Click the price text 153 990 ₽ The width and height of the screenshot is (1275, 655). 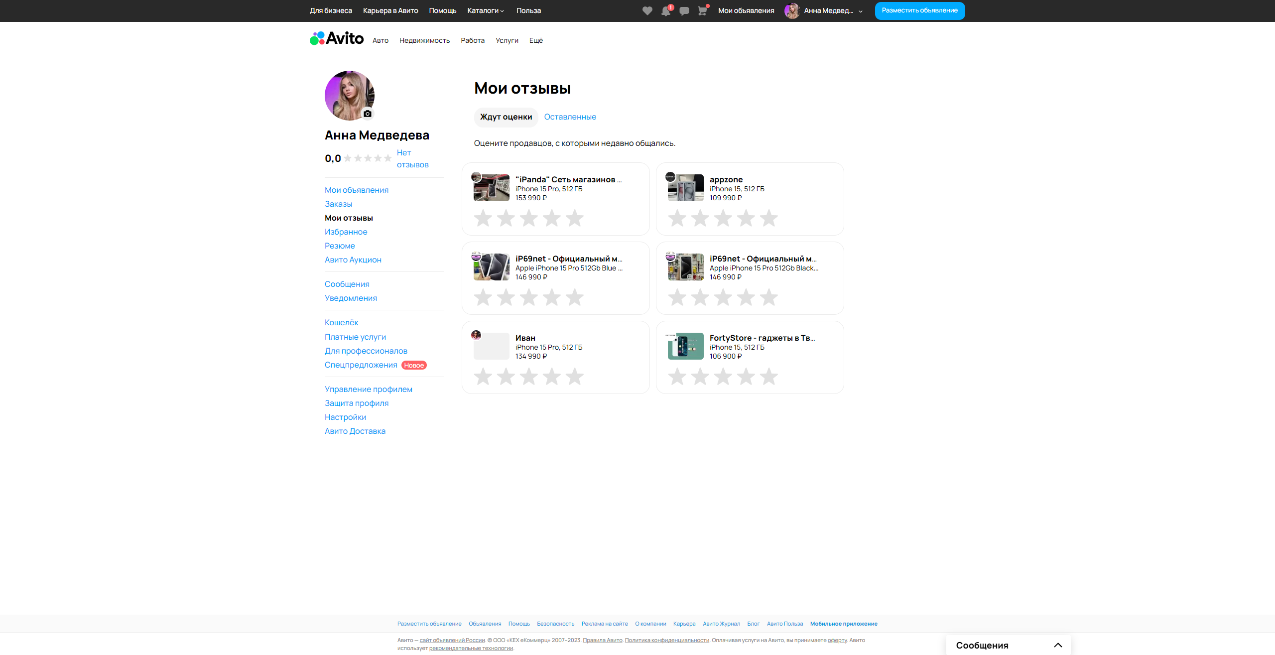tap(531, 198)
